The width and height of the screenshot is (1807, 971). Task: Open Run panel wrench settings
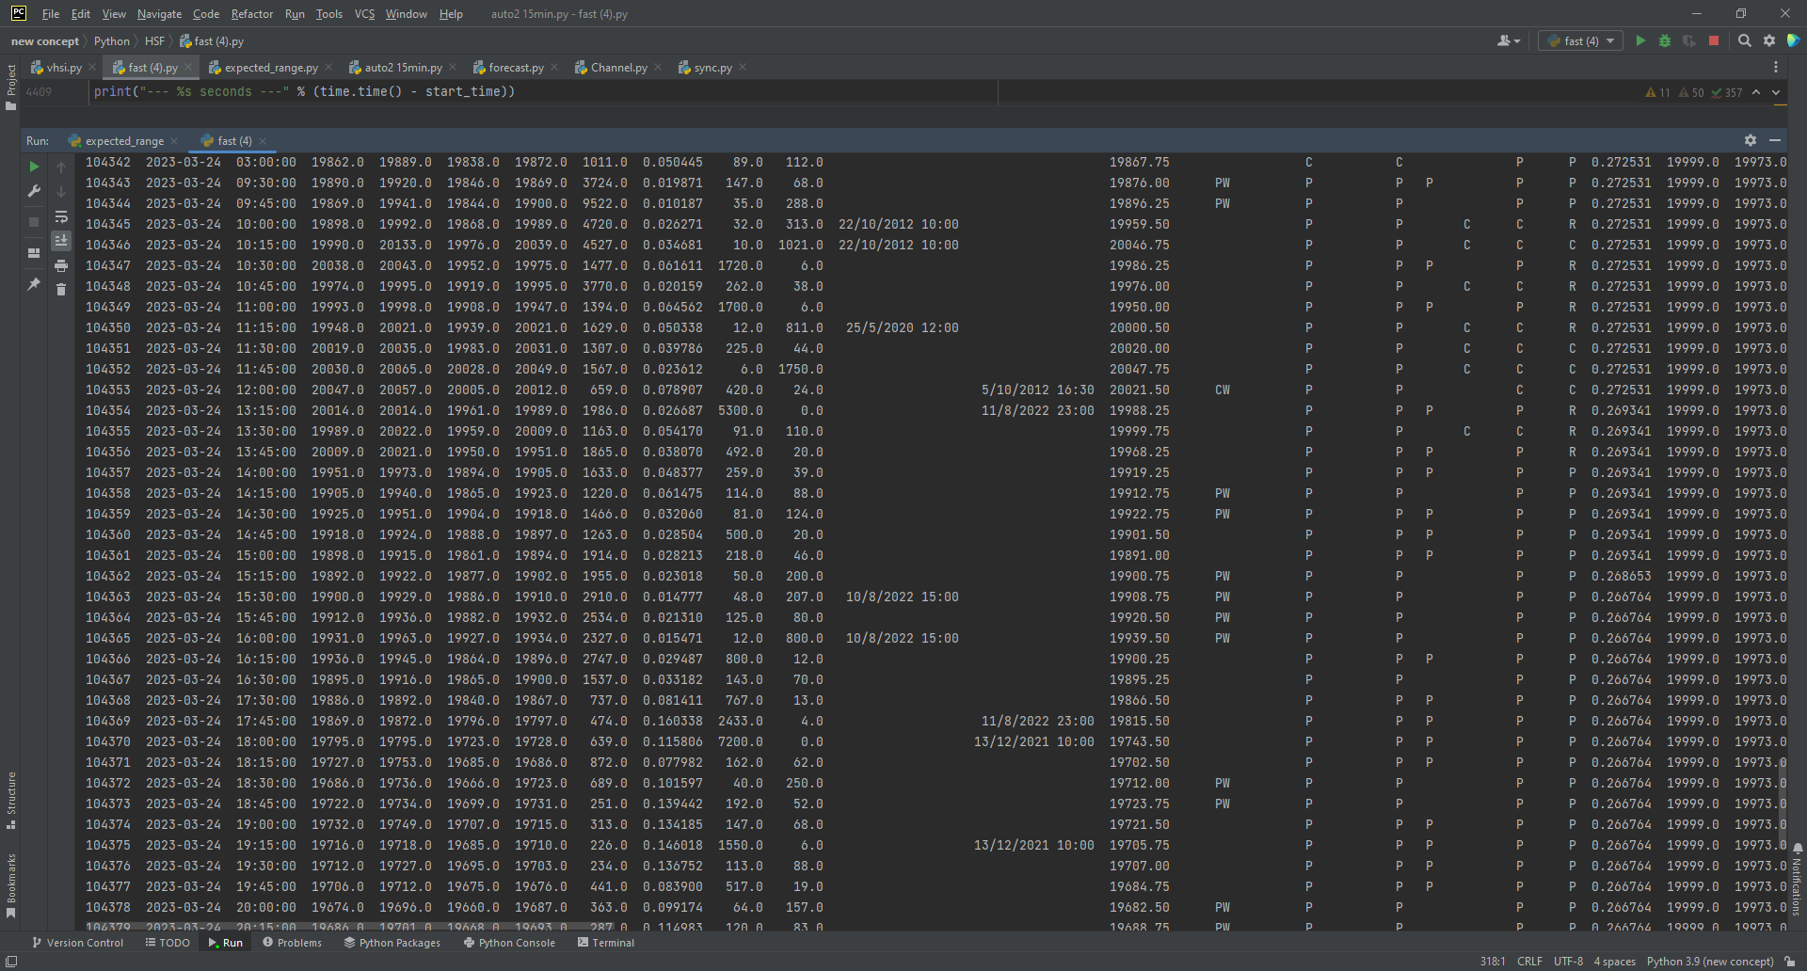click(34, 191)
